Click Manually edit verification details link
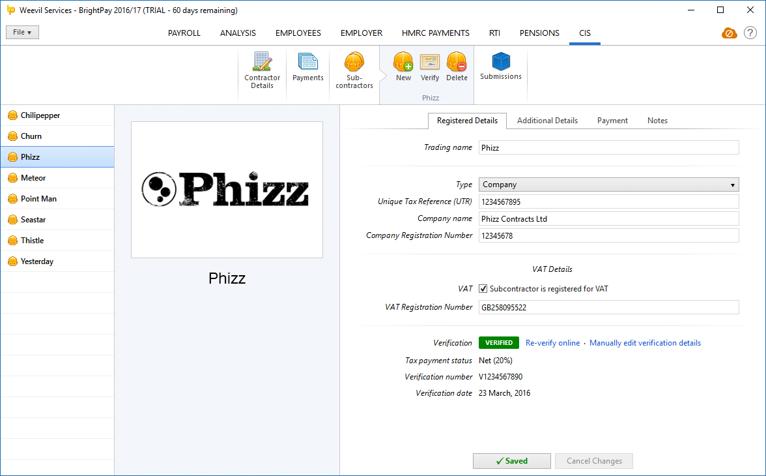Screen dimensions: 766x476 point(645,343)
